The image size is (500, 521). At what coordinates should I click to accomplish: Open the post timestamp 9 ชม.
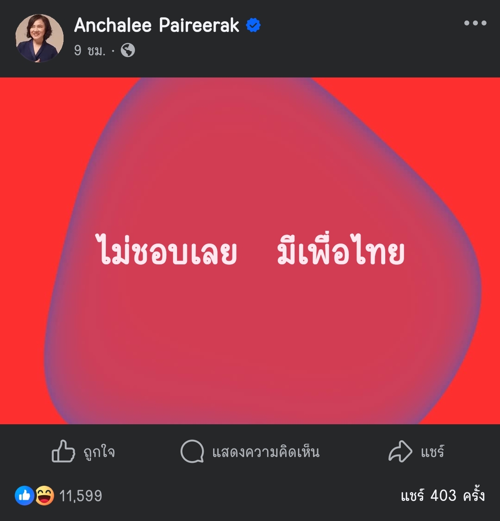click(90, 50)
